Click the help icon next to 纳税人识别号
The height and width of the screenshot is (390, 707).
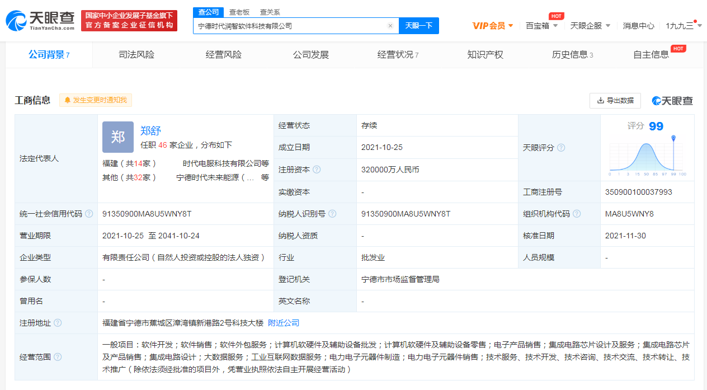(332, 214)
